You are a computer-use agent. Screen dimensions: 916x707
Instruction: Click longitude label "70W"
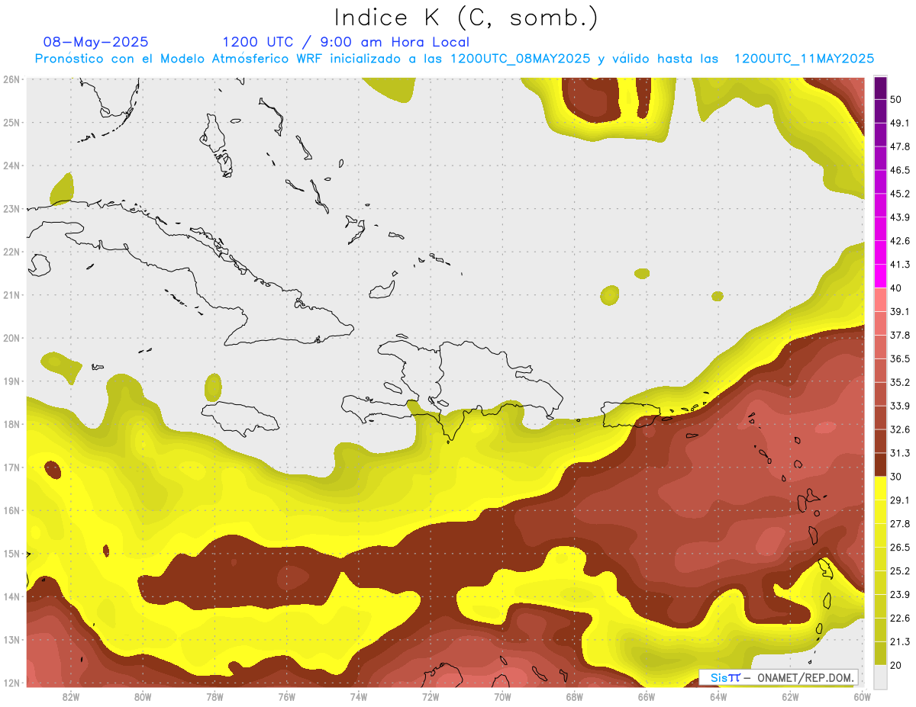502,696
